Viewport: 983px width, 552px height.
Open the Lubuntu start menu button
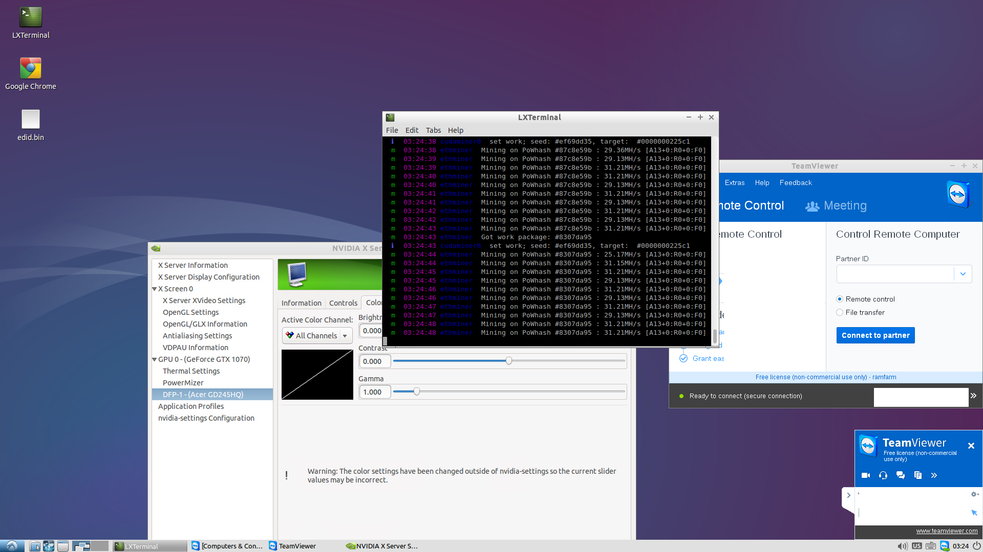[12, 546]
